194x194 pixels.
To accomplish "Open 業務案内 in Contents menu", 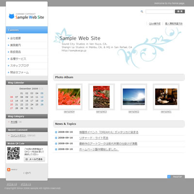I will pos(16,45).
